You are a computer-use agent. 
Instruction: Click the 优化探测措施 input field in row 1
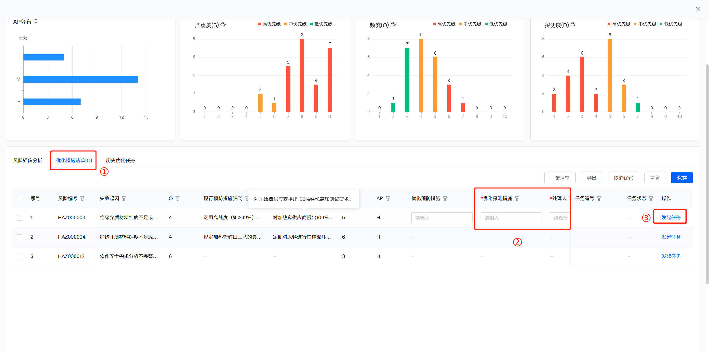pos(511,218)
